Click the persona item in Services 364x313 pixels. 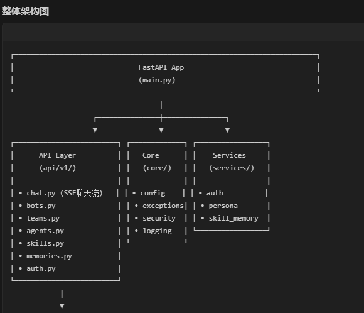(223, 206)
